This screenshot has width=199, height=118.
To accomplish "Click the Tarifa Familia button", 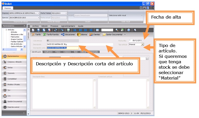I will (51, 35).
